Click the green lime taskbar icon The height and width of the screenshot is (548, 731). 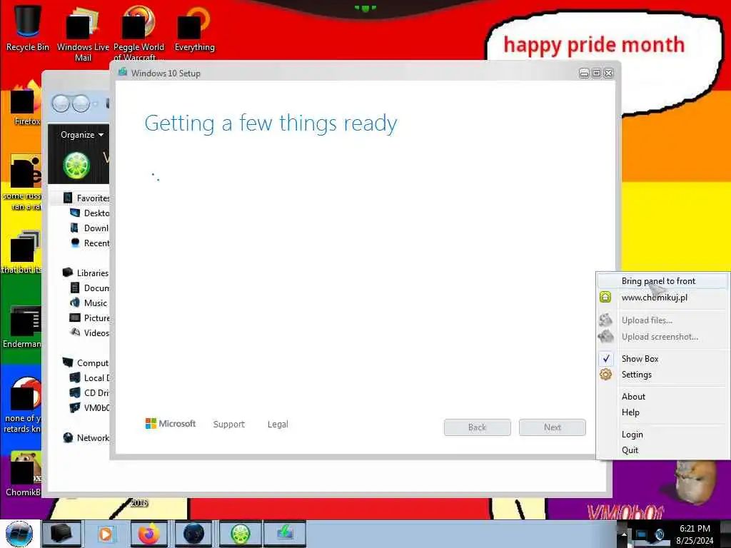(x=240, y=534)
